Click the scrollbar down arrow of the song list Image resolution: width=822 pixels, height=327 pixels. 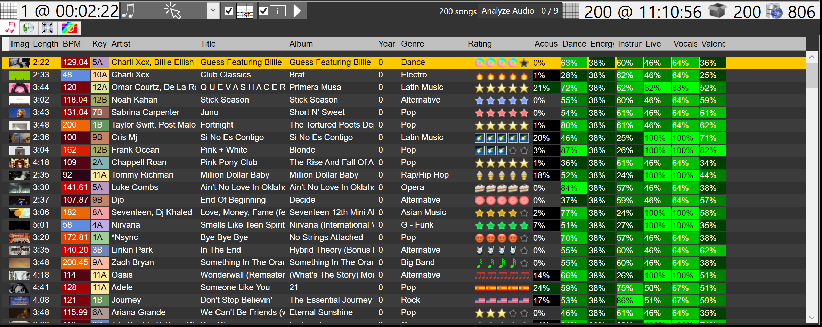coord(812,318)
